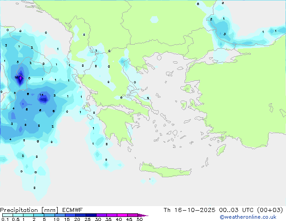Click the Peloponnese peninsula on the map
The image size is (286, 221).
(x=118, y=126)
